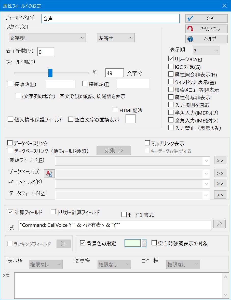The height and width of the screenshot is (300, 231).
Task: Enable 属性付与非表示 checkbox
Action: pyautogui.click(x=171, y=97)
